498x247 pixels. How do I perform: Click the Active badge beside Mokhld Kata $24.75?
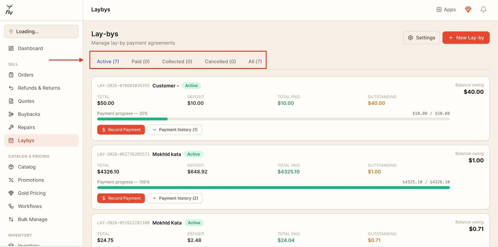194,223
